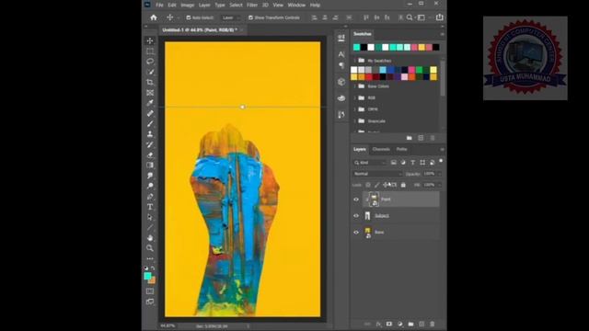The image size is (589, 331).
Task: Open the Image menu
Action: tap(187, 5)
